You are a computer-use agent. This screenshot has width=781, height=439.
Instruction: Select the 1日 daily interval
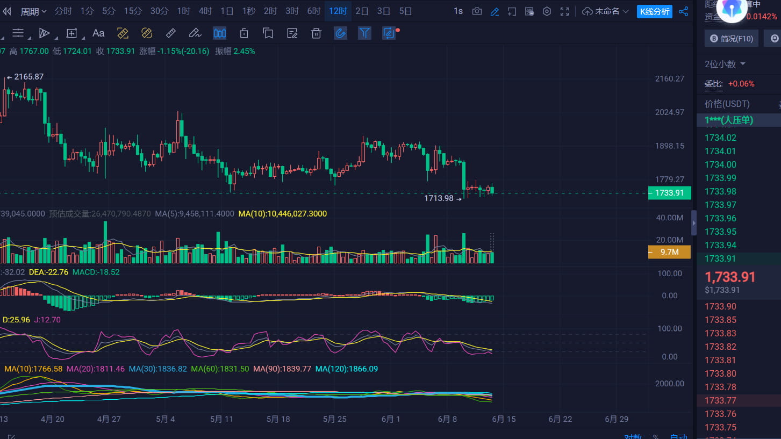coord(226,11)
